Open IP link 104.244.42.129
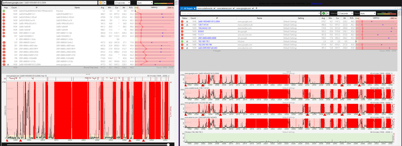The width and height of the screenshot is (402, 146). point(204,28)
